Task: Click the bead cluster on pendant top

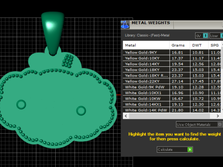Action: coord(68,61)
